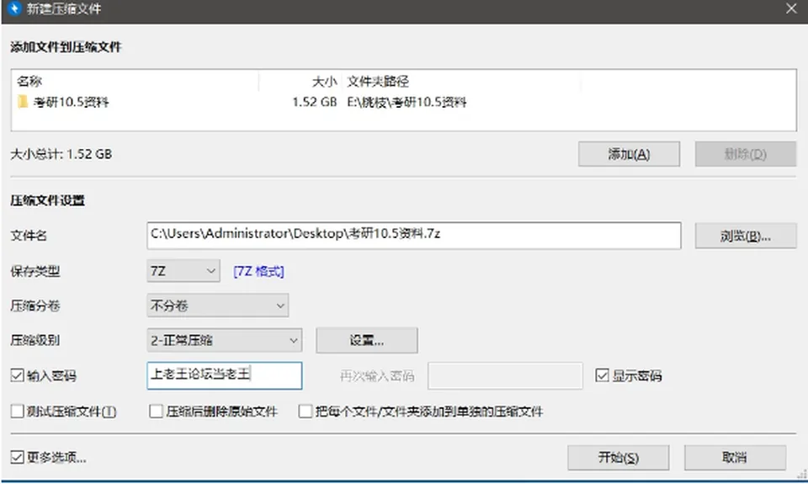The height and width of the screenshot is (484, 808).
Task: Click the 删除(D) button
Action: [745, 154]
